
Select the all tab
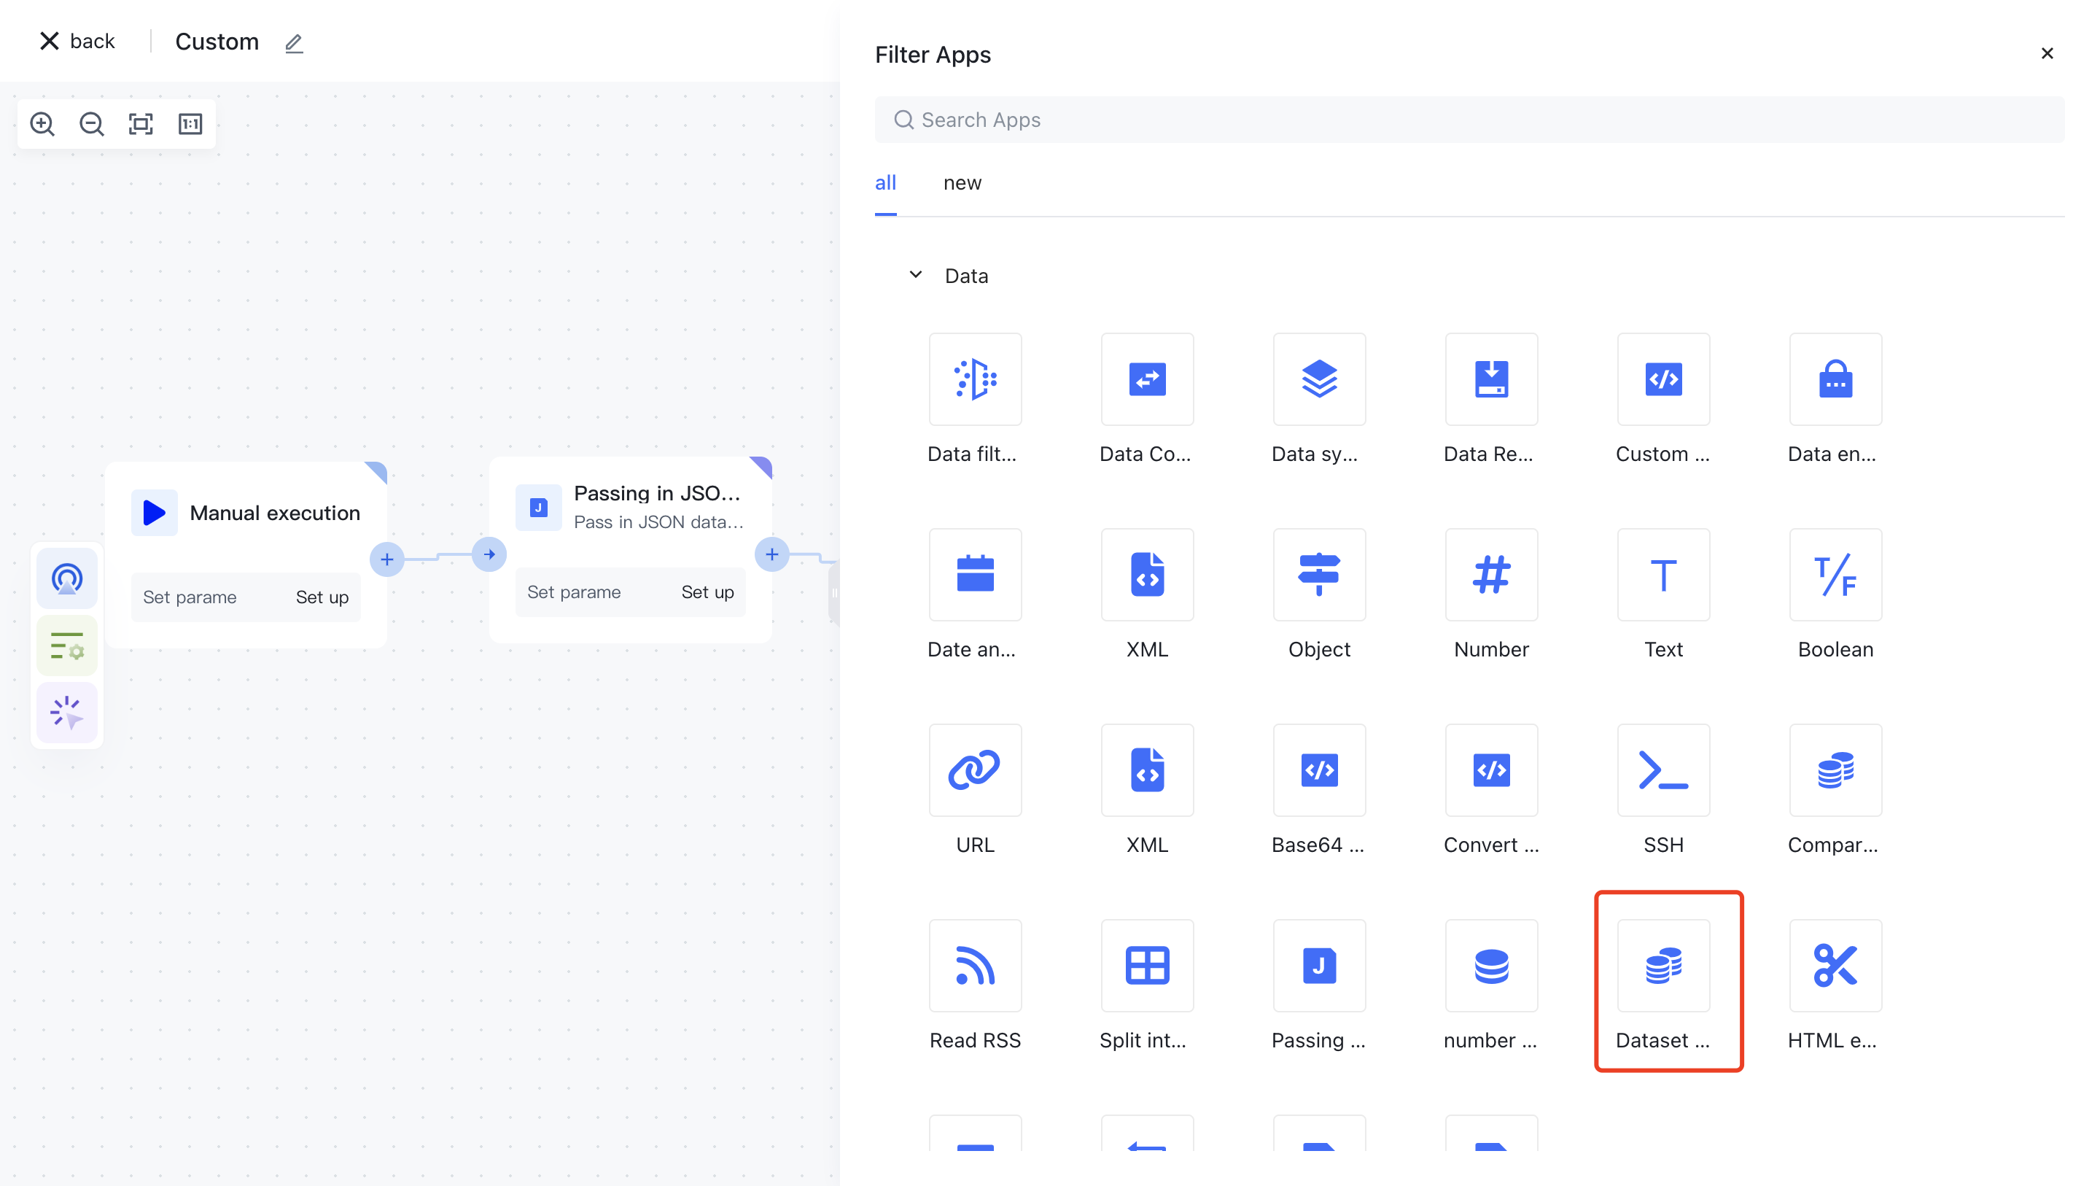(885, 182)
